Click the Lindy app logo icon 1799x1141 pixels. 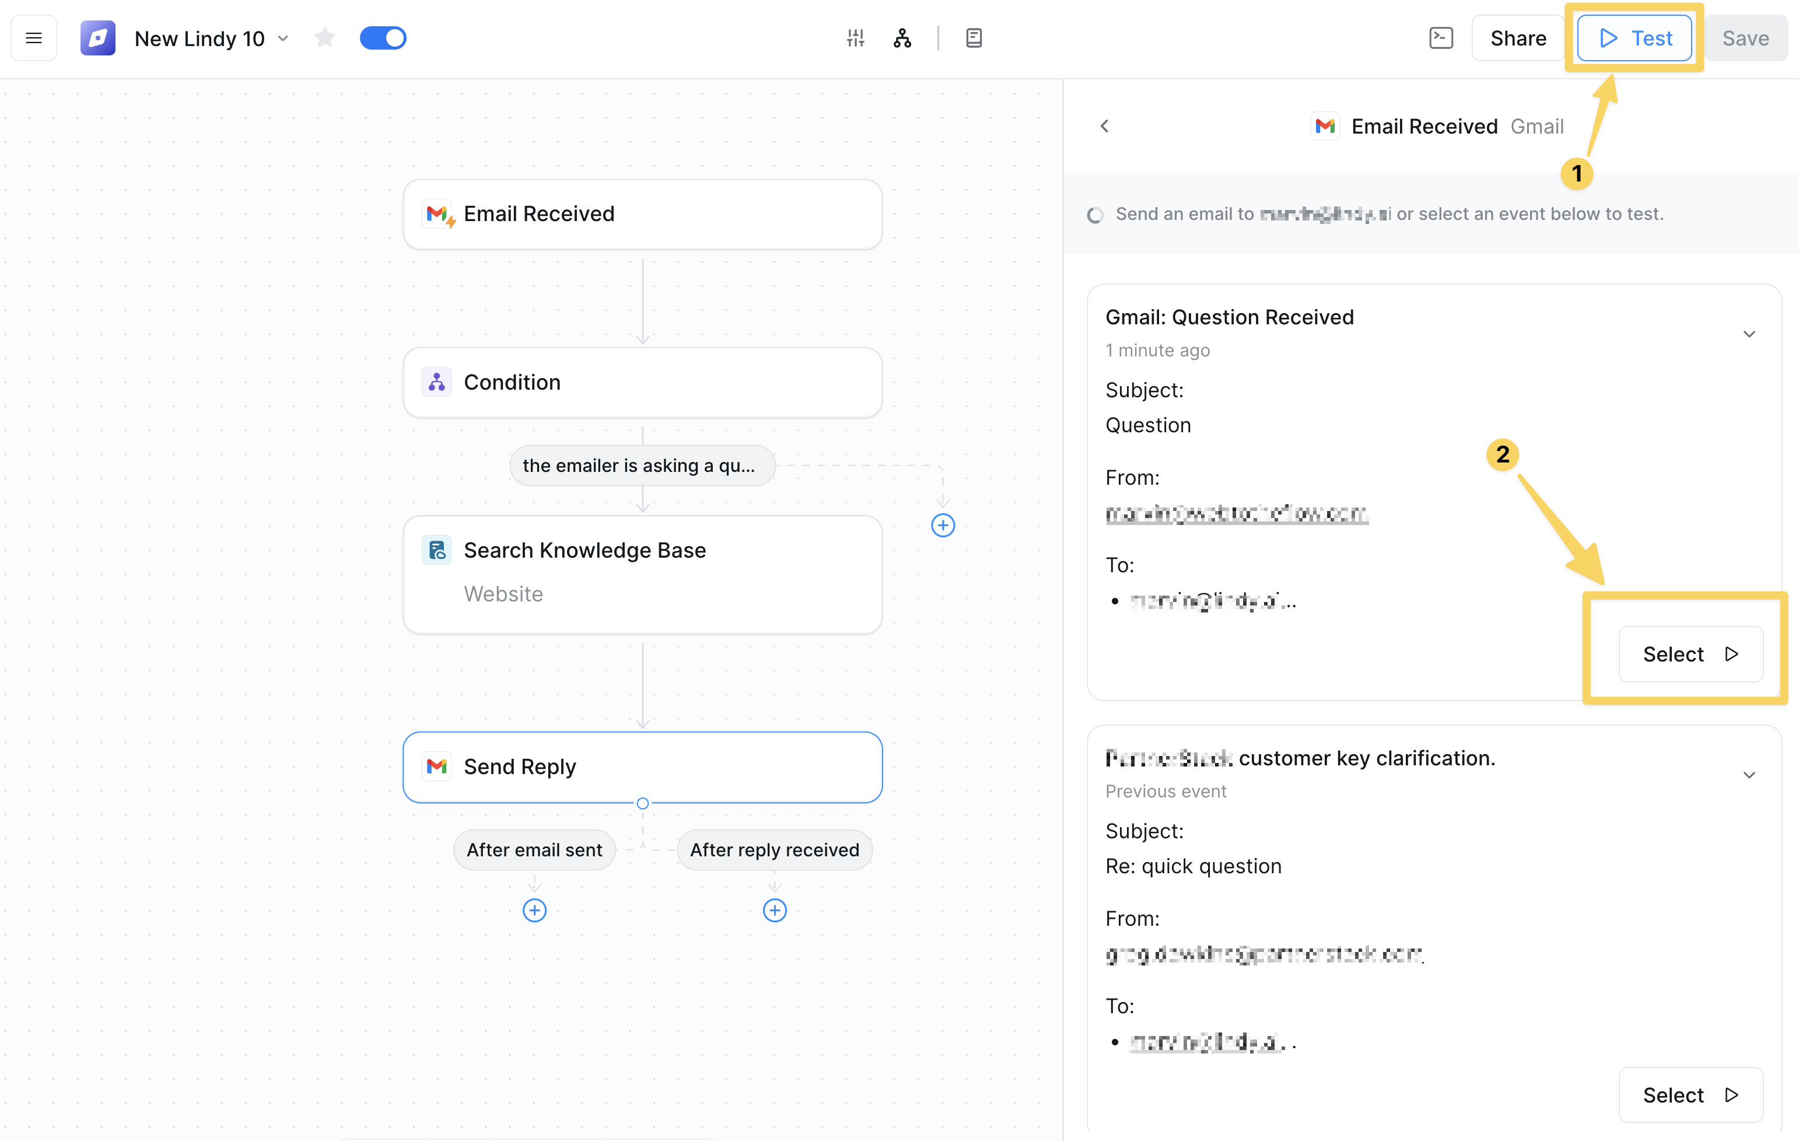tap(98, 37)
